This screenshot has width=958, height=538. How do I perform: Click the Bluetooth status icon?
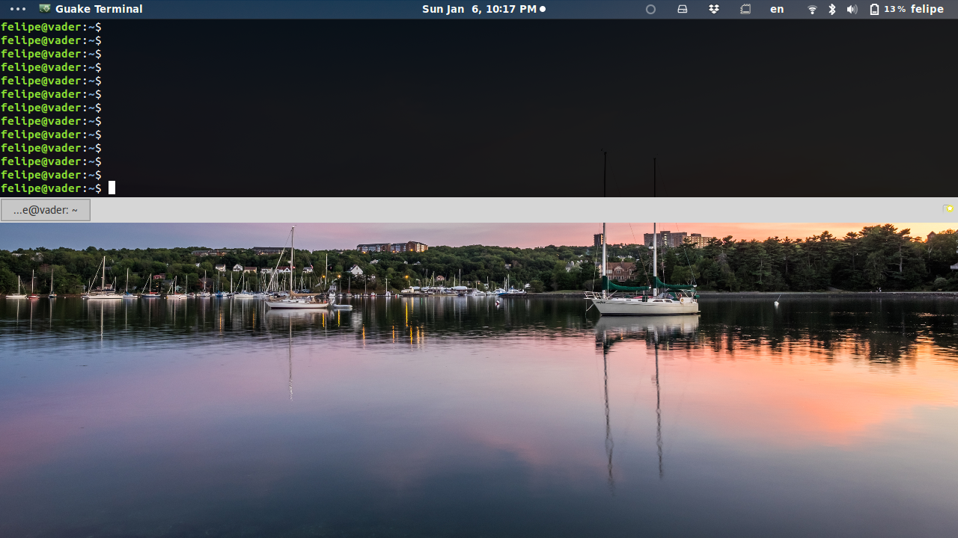[x=832, y=9]
